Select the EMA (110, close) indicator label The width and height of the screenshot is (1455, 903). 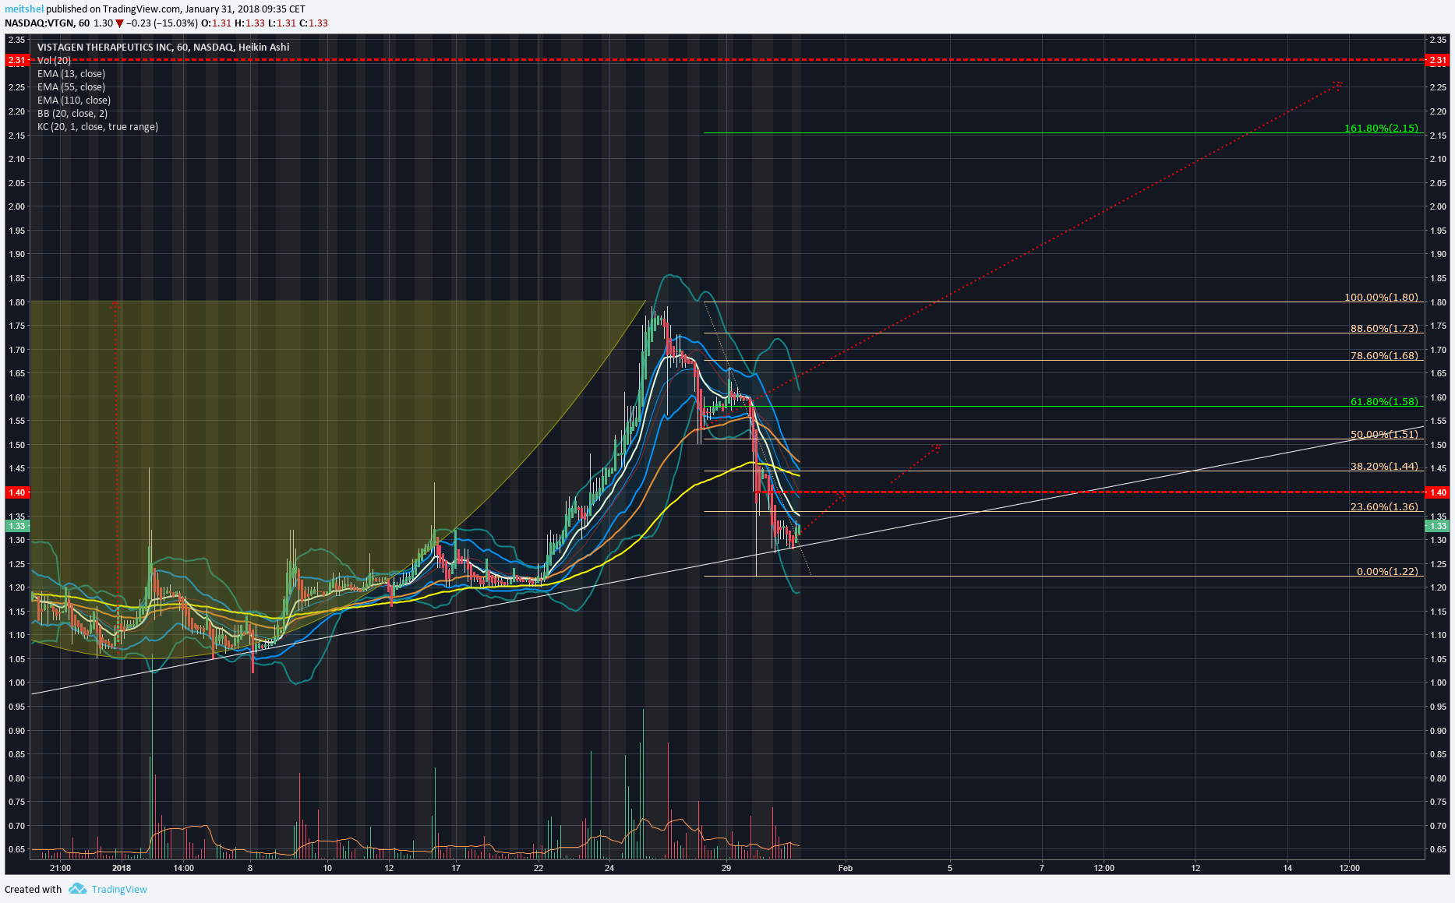(74, 101)
